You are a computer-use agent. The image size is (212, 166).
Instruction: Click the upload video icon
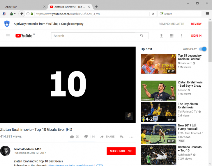click(161, 36)
